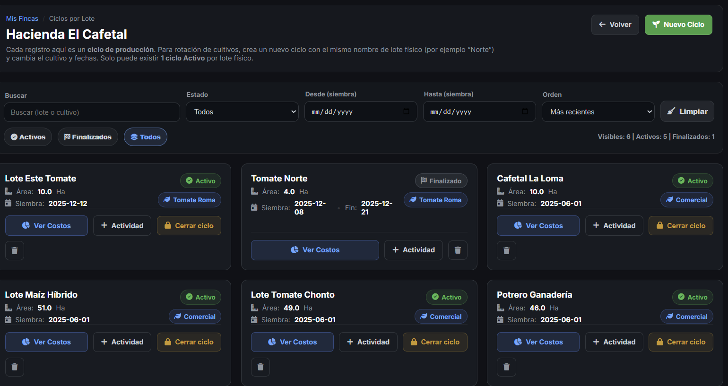Click trash icon on Tomate Norte card
Viewport: 728px width, 386px height.
click(x=458, y=250)
